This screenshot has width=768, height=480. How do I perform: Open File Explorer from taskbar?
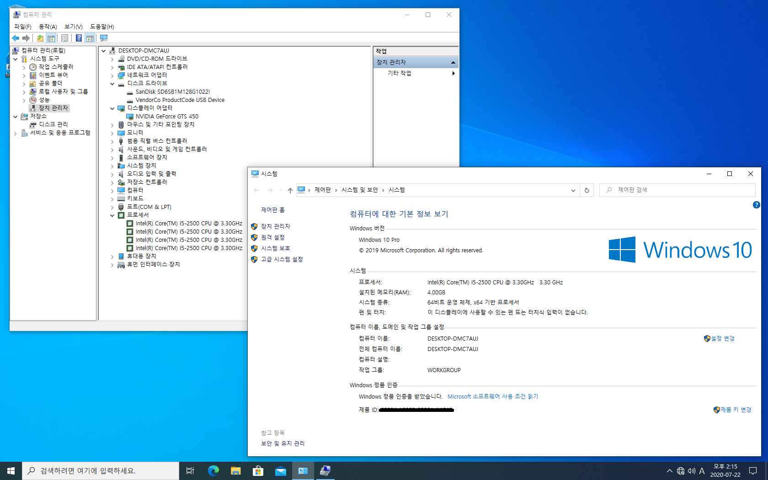236,470
